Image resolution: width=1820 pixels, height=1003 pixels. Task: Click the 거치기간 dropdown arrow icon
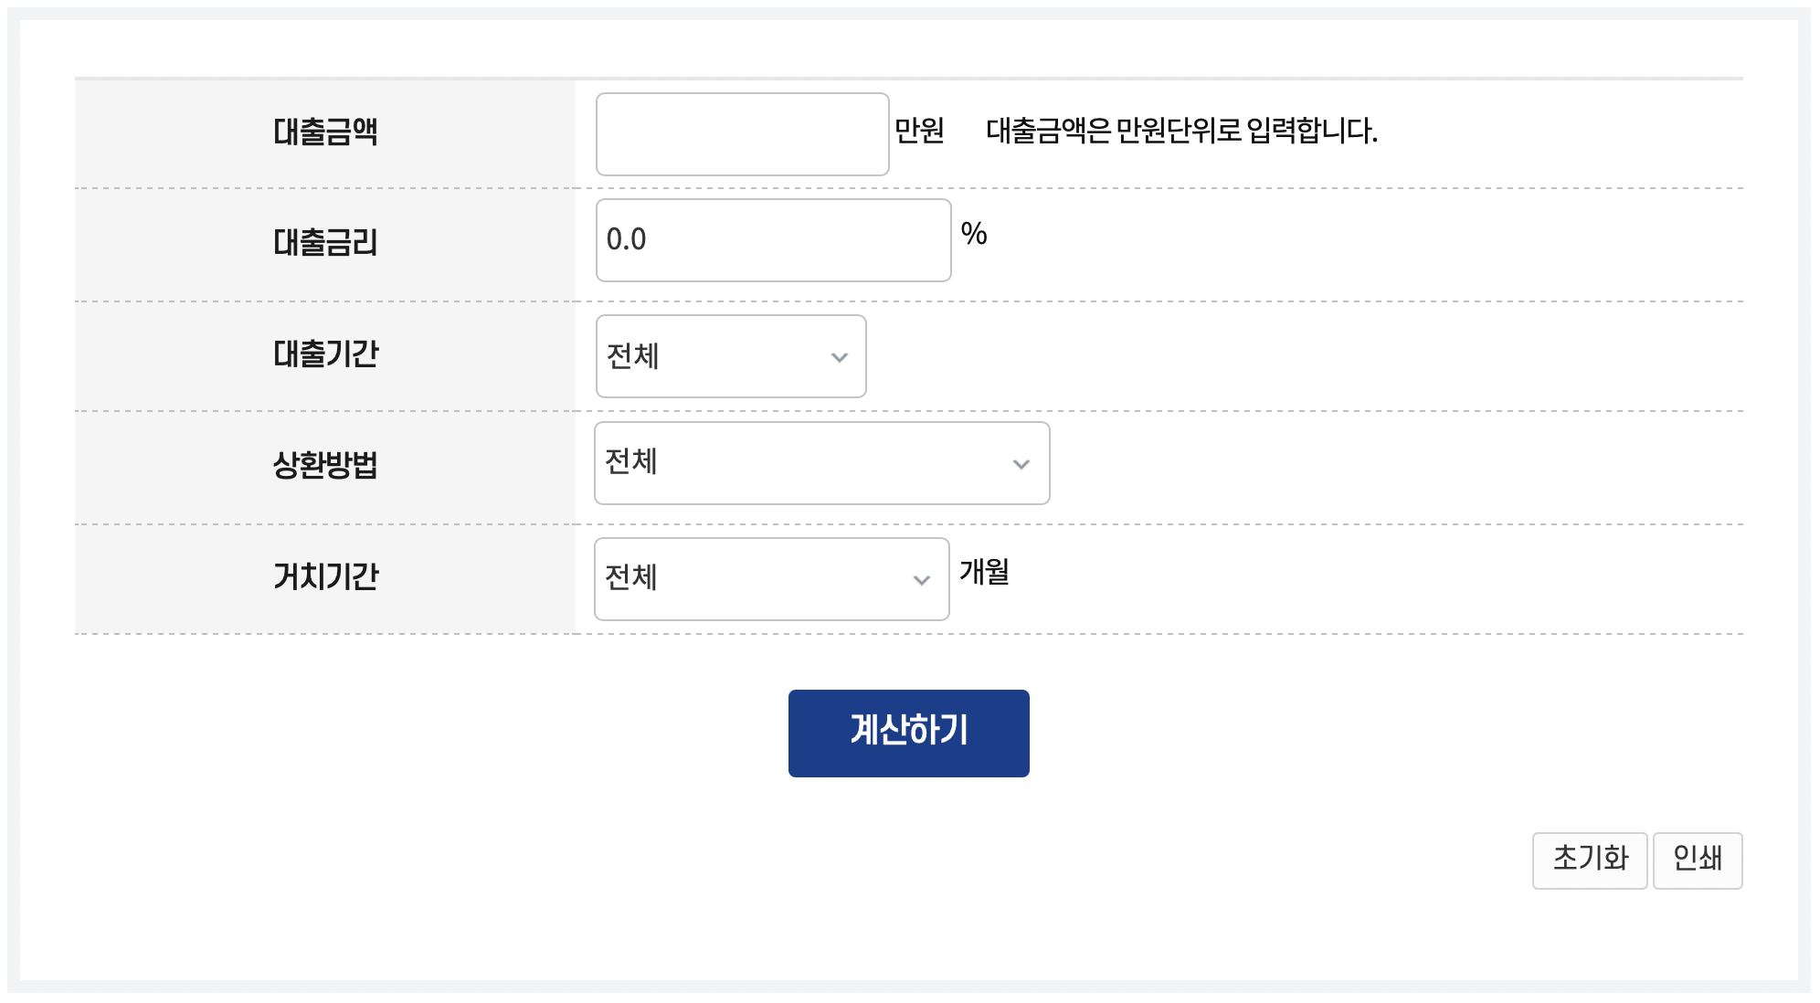923,578
